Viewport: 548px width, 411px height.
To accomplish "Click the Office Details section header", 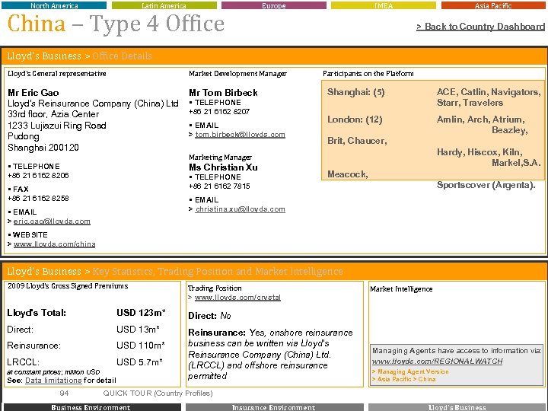I will (x=122, y=56).
